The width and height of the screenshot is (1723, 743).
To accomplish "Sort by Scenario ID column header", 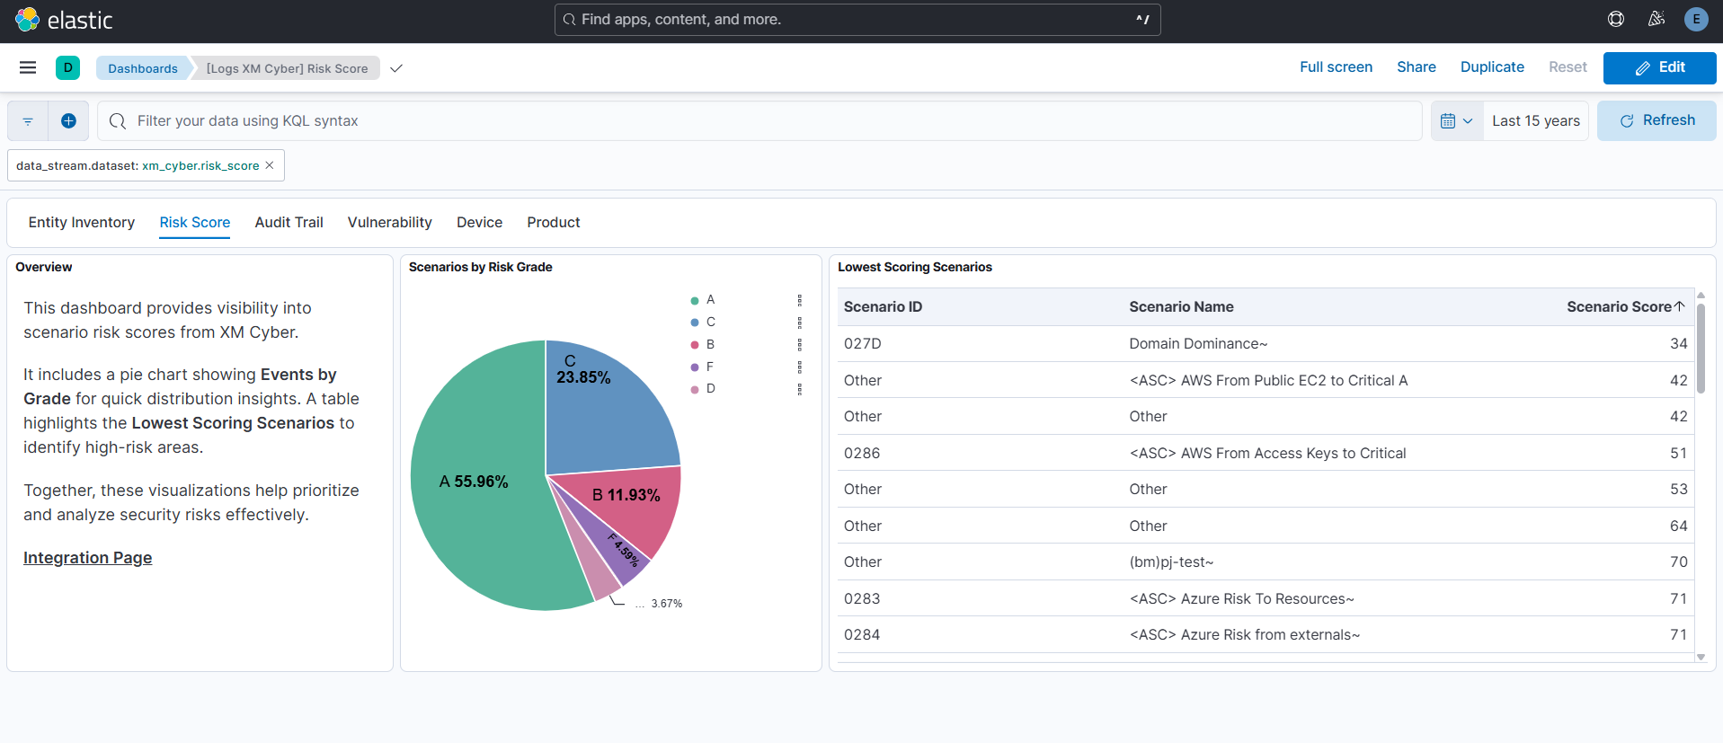I will [883, 306].
